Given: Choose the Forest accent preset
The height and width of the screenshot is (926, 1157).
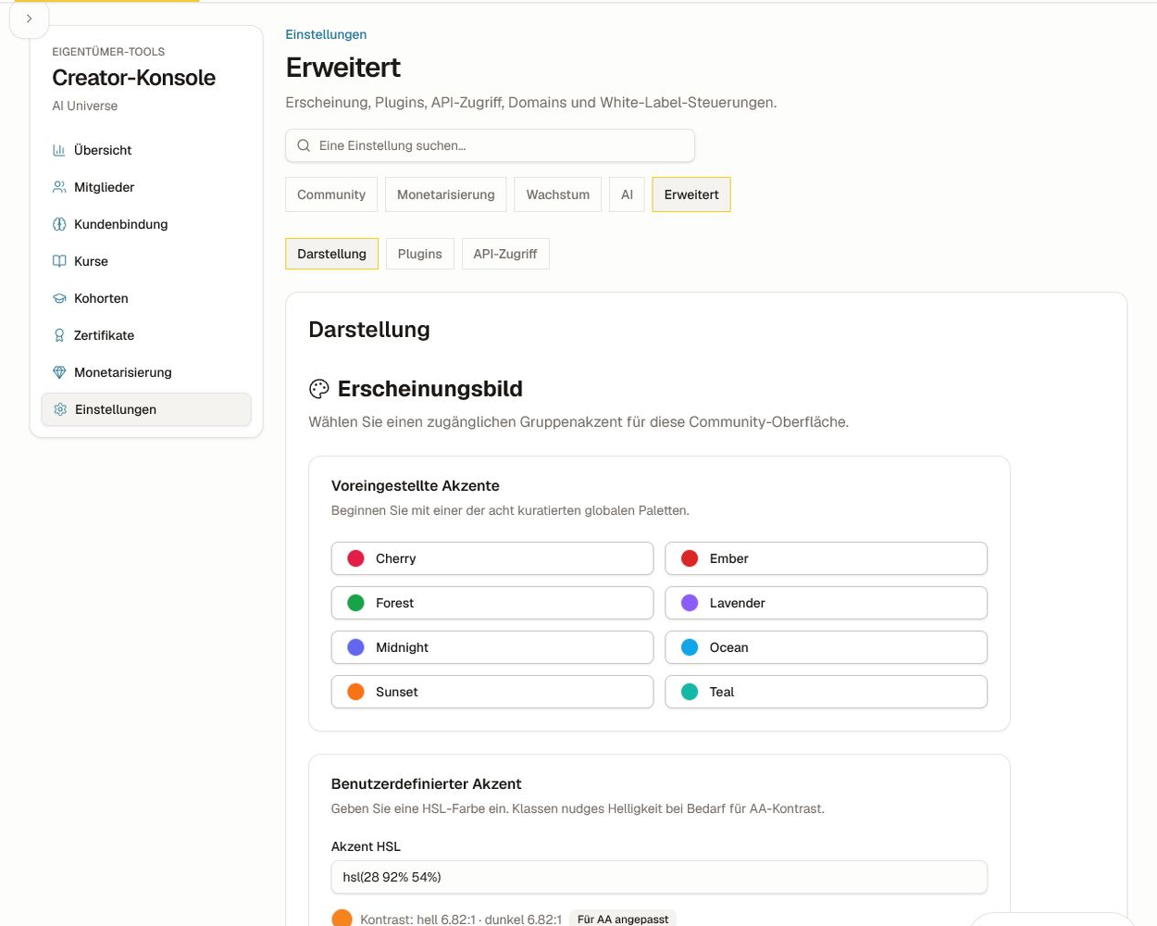Looking at the screenshot, I should coord(492,603).
